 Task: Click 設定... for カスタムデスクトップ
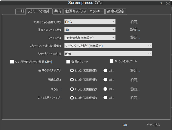[x=135, y=98]
